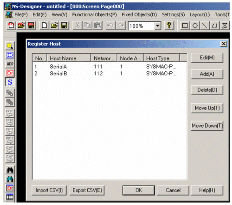The width and height of the screenshot is (232, 205).
Task: Click the Open Project folder icon
Action: click(x=21, y=26)
